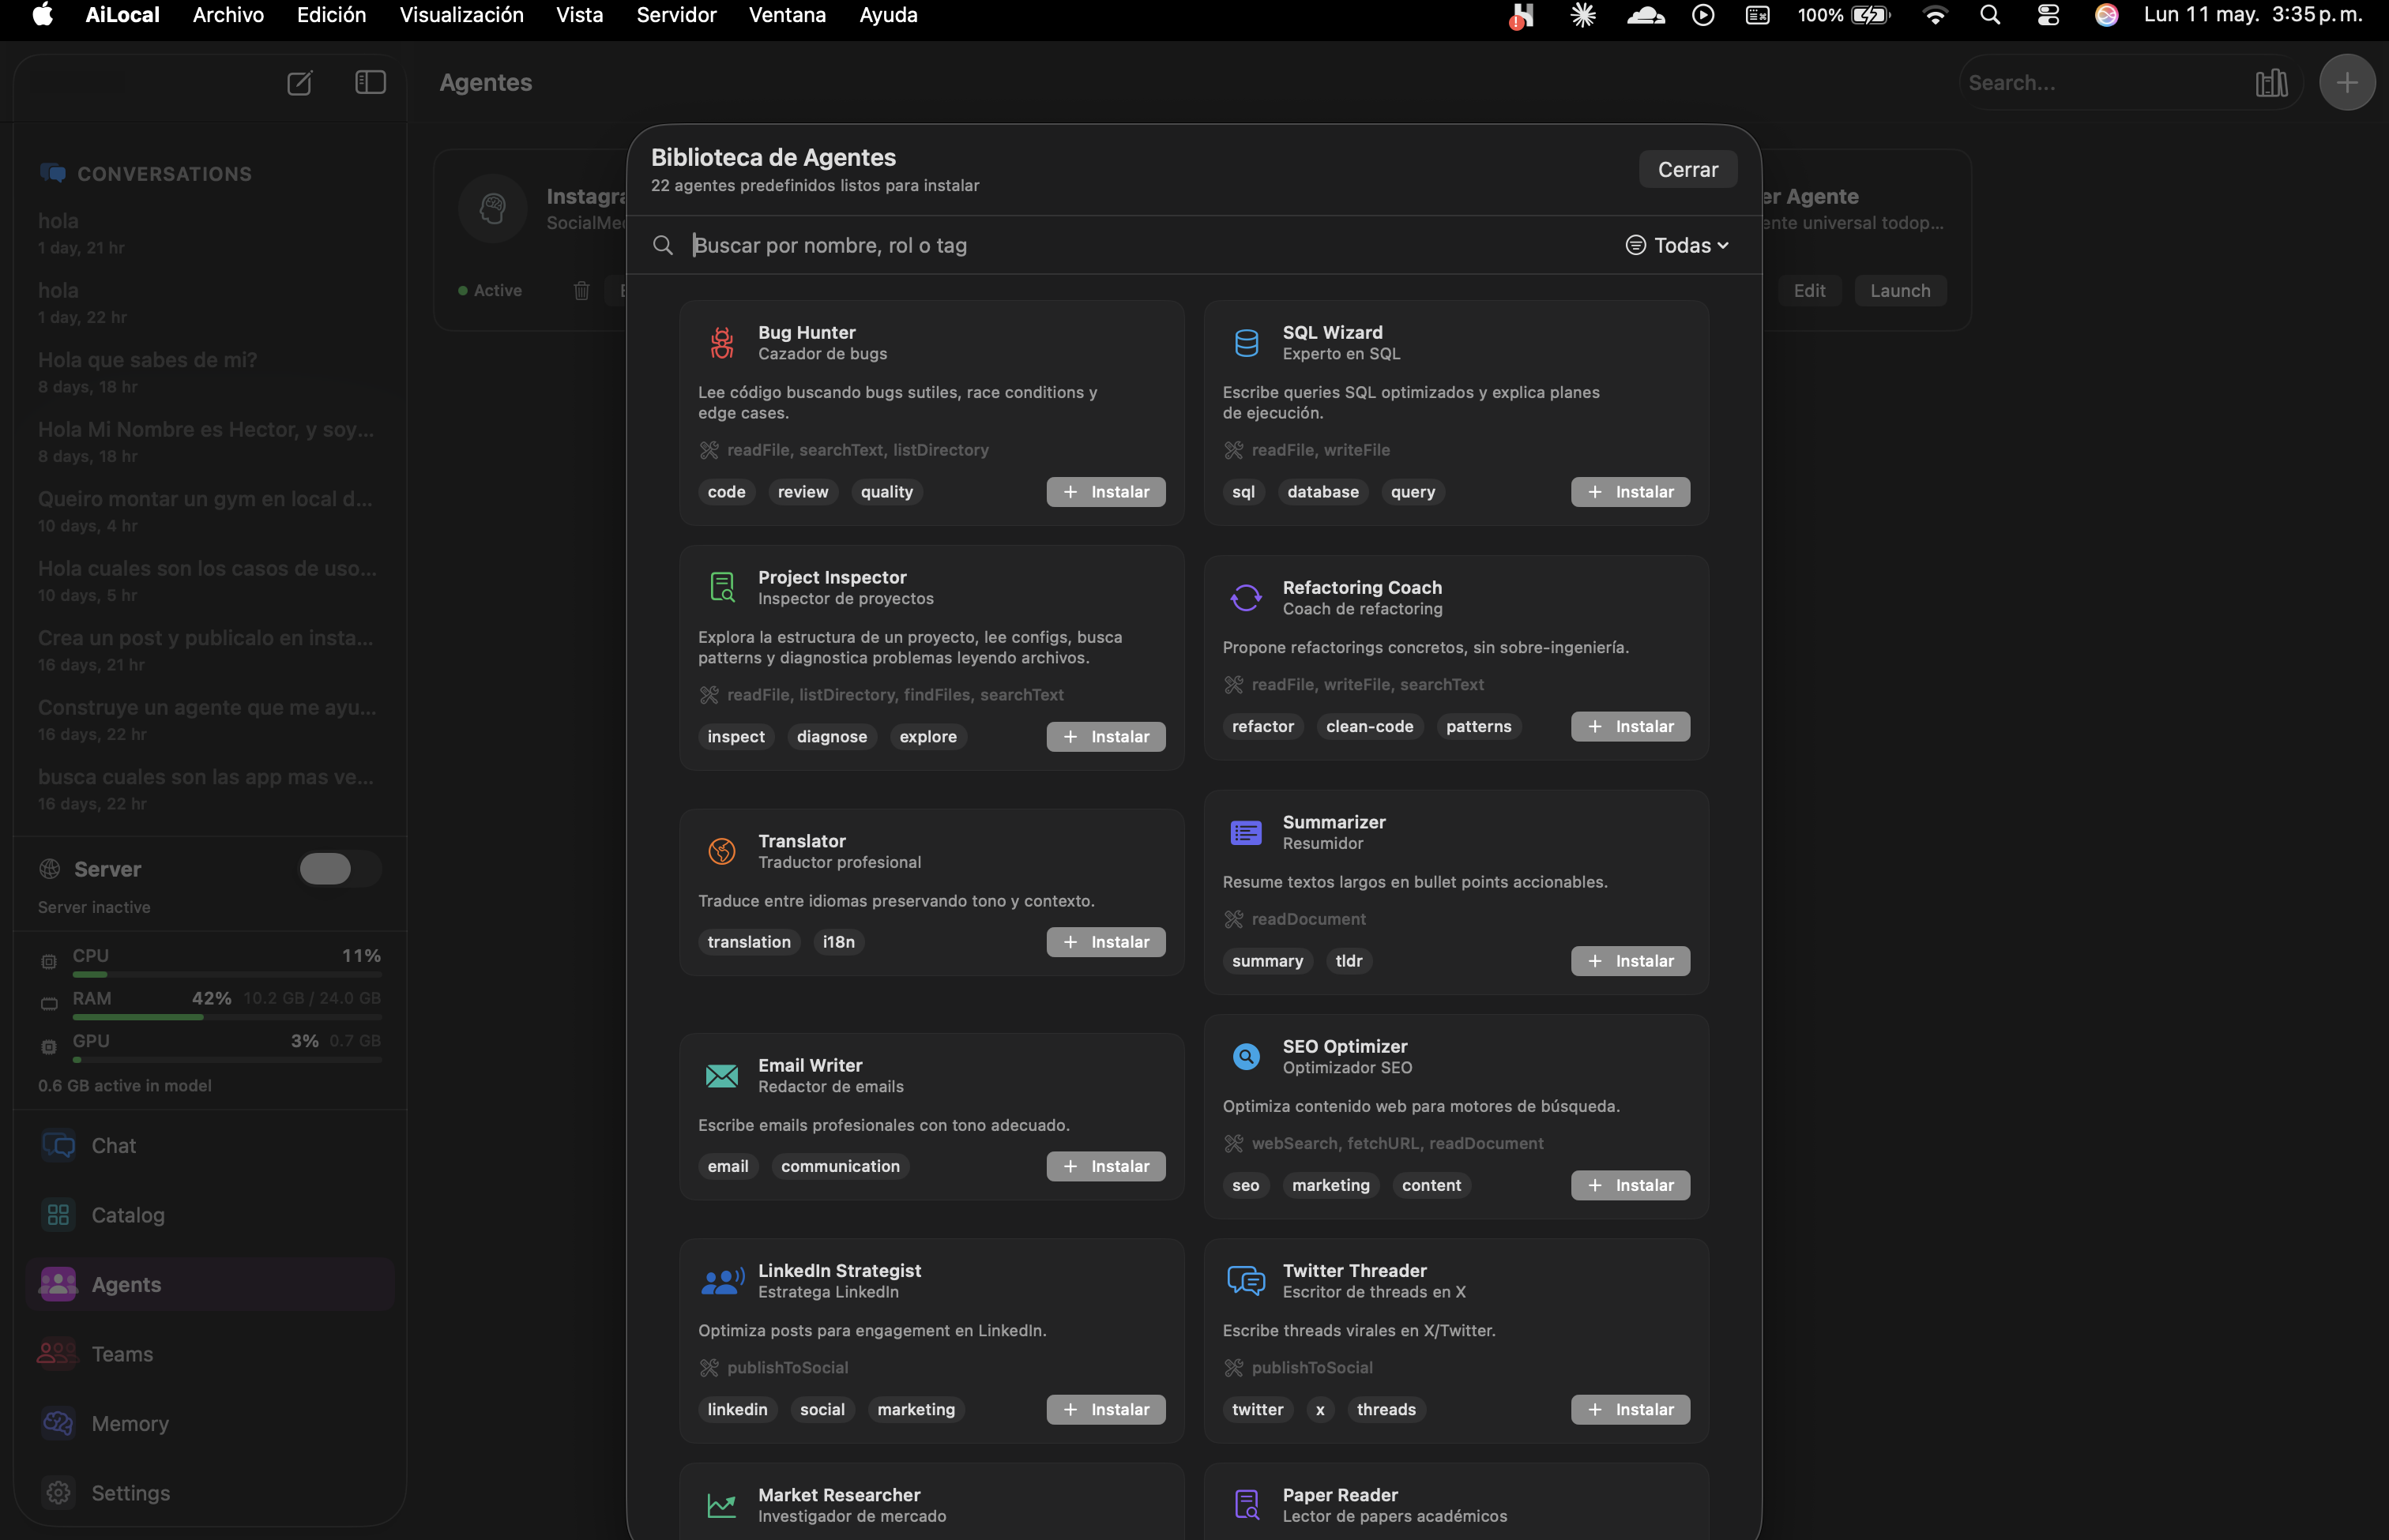Screen dimensions: 2389x1540
Task: Click the plus button to add agent
Action: pos(2347,82)
